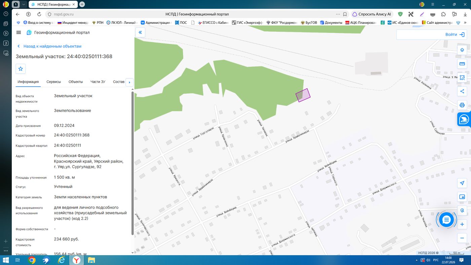
Task: Switch to the Сервисы tab
Action: pyautogui.click(x=53, y=82)
